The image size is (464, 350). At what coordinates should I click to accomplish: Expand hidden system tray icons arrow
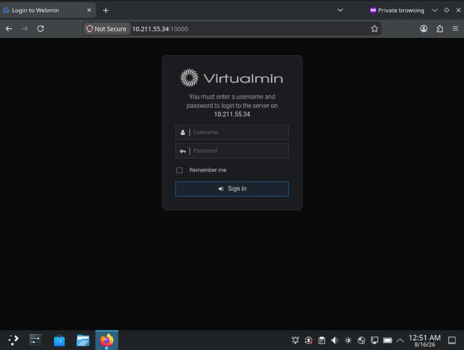pyautogui.click(x=400, y=340)
